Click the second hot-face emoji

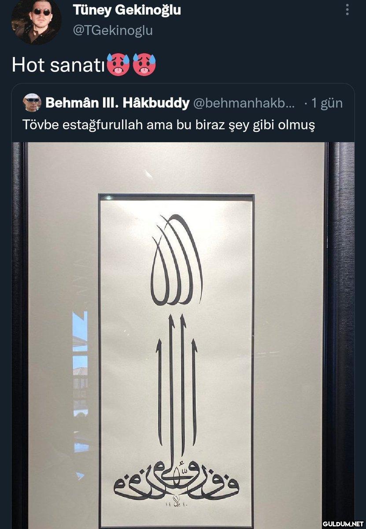[144, 65]
